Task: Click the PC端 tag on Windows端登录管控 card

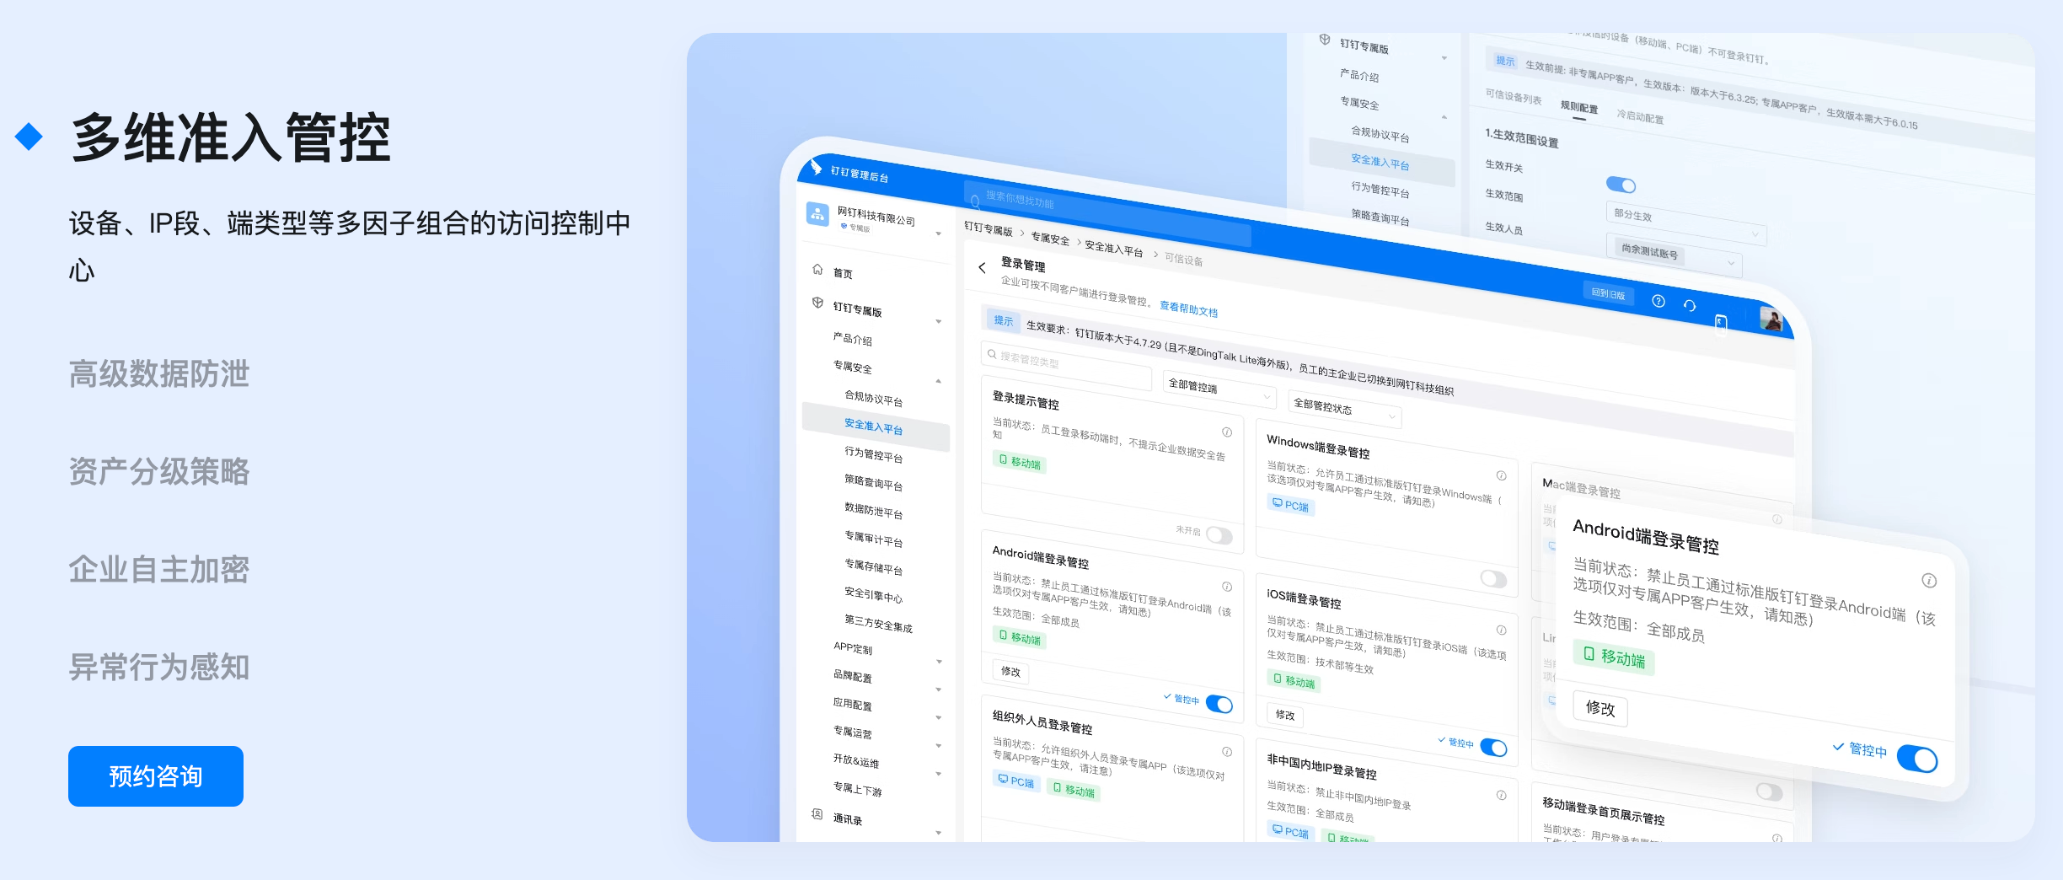Action: coord(1291,505)
